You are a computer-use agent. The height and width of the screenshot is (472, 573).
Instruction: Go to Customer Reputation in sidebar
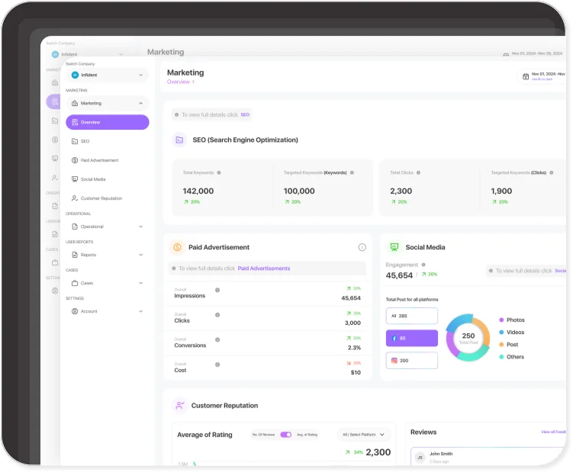coord(101,198)
